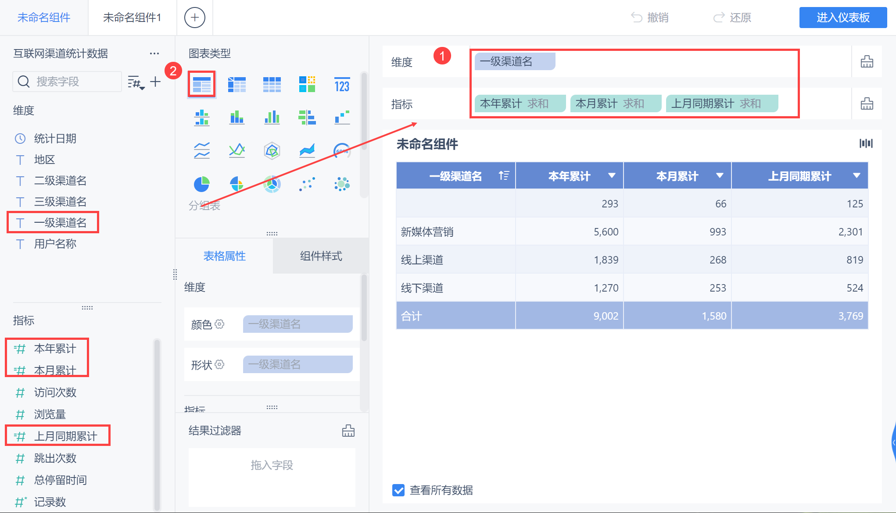Screen dimensions: 896x513
Task: Click the 撤销 undo button
Action: pyautogui.click(x=650, y=18)
